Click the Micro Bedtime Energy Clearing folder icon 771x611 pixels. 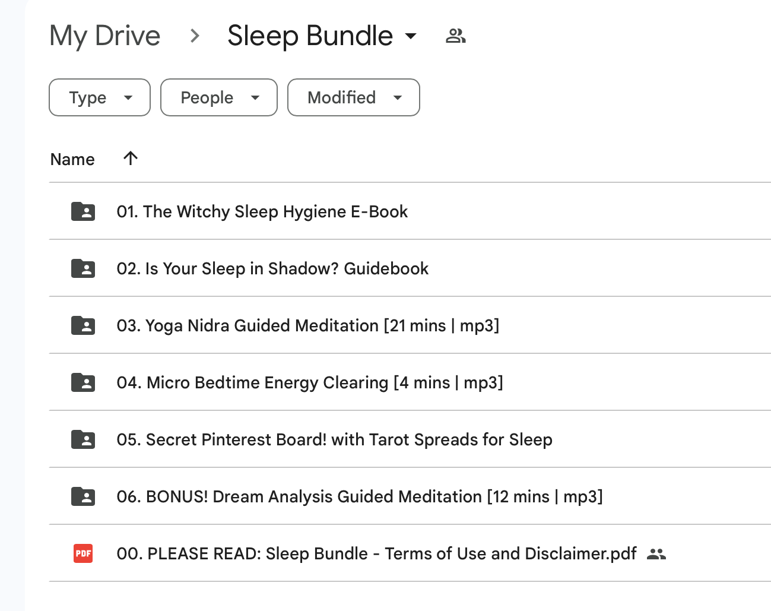(83, 382)
